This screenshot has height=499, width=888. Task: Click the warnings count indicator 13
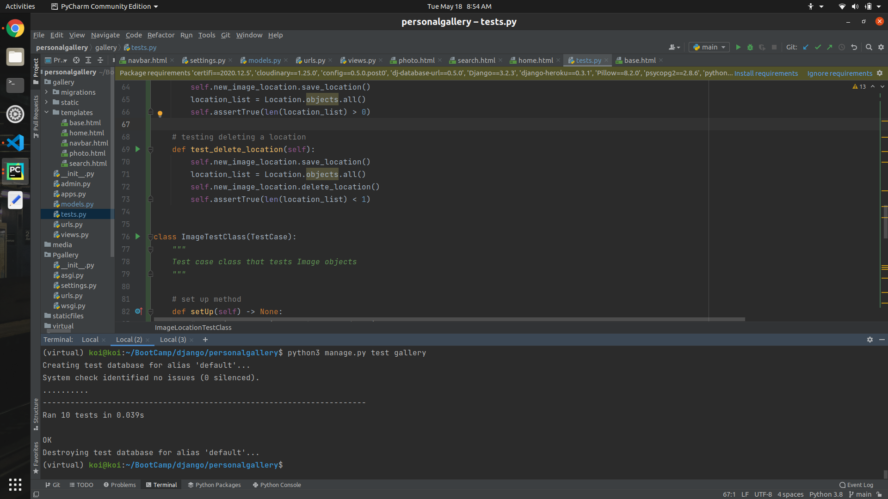pos(859,86)
